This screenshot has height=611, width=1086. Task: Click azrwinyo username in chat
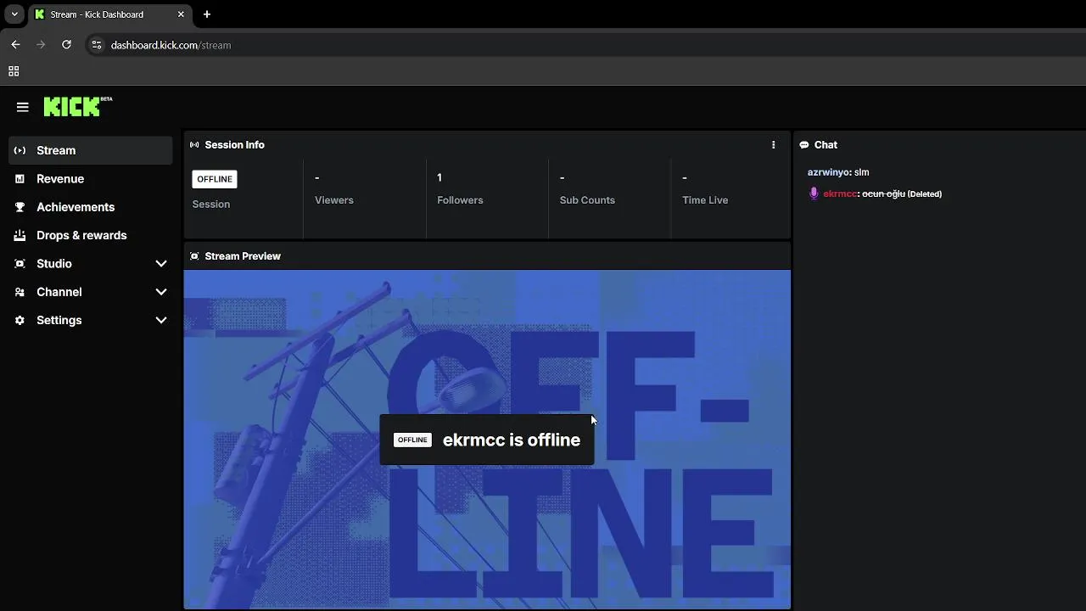coord(828,172)
